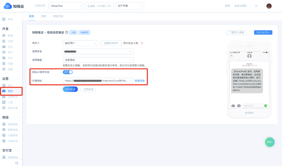
Task: Open 设置 under 开发 section
Action: coord(11,69)
